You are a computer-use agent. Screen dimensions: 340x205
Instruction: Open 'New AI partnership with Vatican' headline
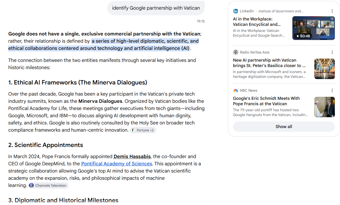click(x=269, y=63)
